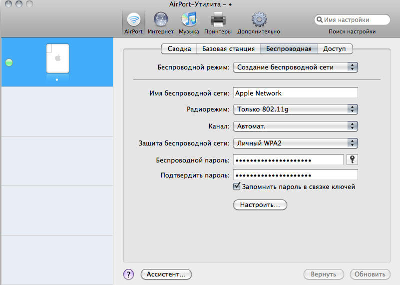Click the key icon beside wireless password
This screenshot has height=285, width=400.
click(352, 159)
